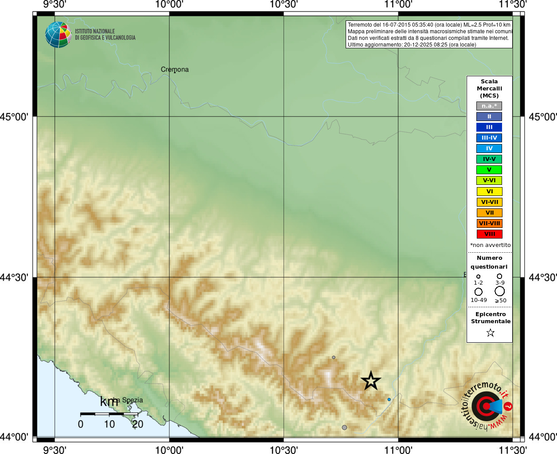Click the 'Ultimo aggiornamento' line
The image size is (557, 454).
pyautogui.click(x=412, y=45)
